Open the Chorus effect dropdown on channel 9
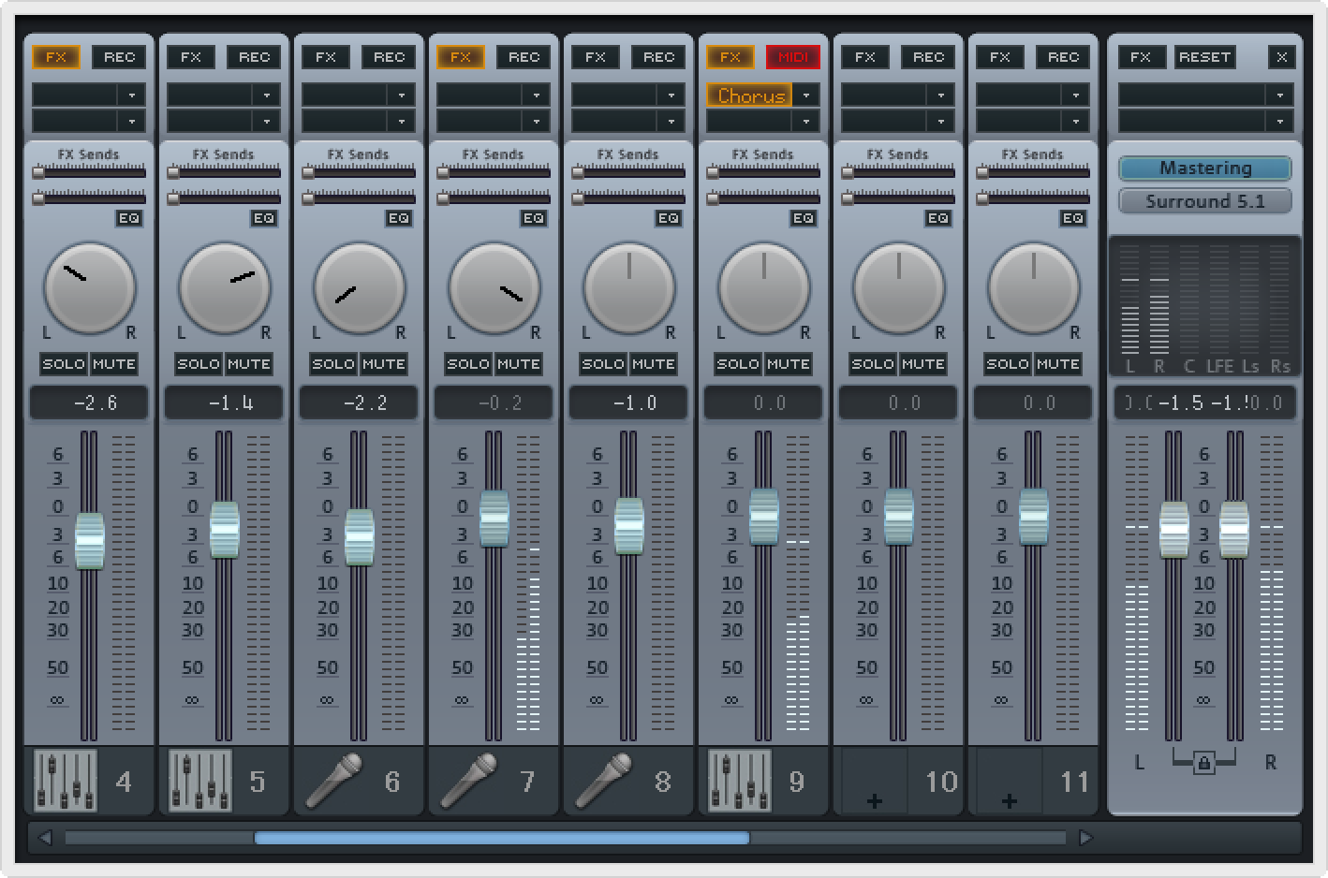The width and height of the screenshot is (1328, 878). click(806, 95)
